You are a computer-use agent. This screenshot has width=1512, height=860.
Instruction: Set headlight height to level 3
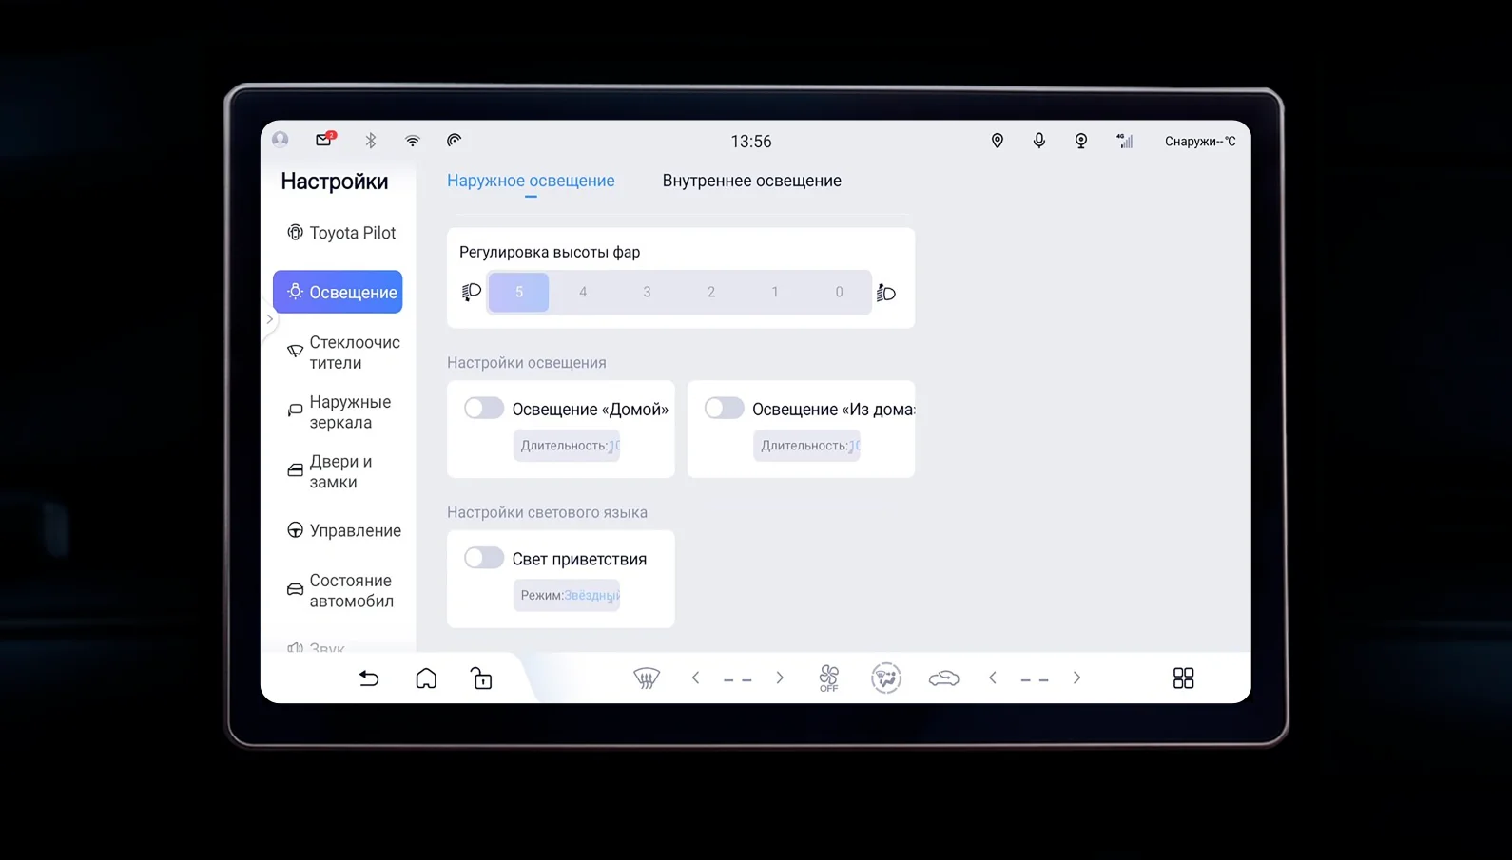click(x=647, y=292)
